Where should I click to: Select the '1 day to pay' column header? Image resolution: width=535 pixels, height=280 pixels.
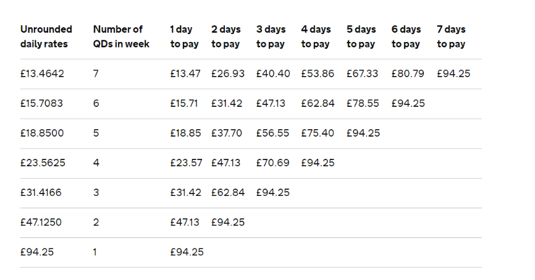(184, 36)
